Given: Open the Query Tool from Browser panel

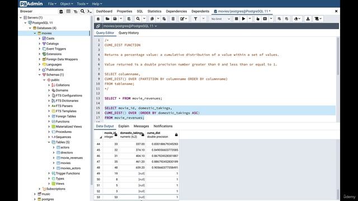Looking at the screenshot, I should [61, 11].
